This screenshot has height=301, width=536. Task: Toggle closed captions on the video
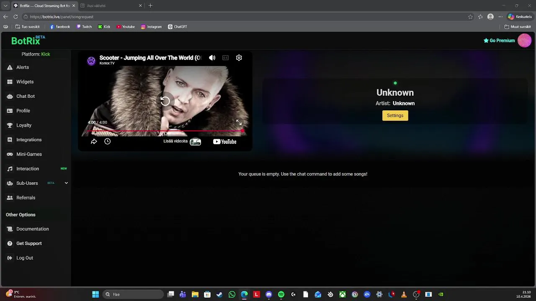click(226, 58)
